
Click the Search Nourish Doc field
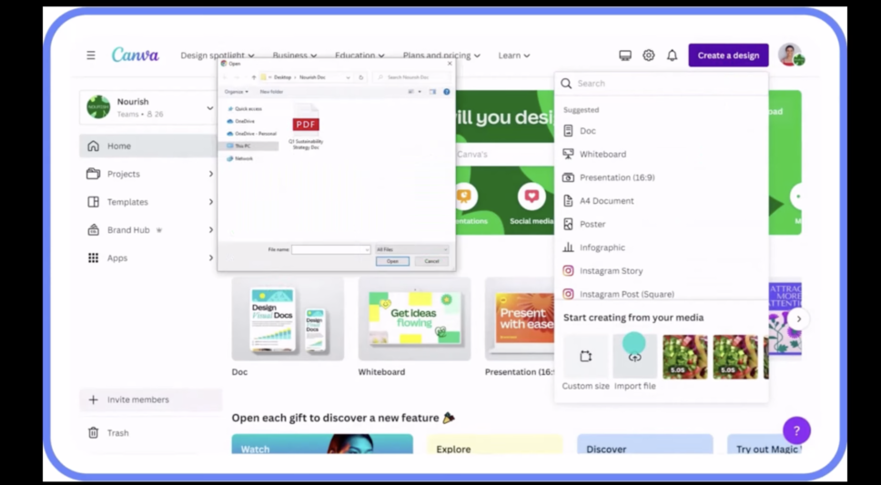pos(411,77)
